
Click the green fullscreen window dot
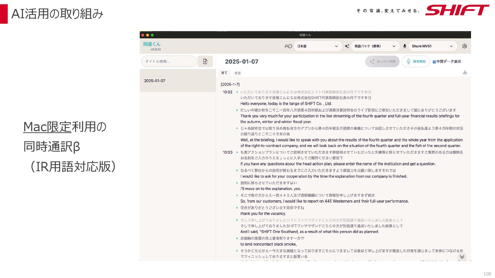pyautogui.click(x=152, y=35)
